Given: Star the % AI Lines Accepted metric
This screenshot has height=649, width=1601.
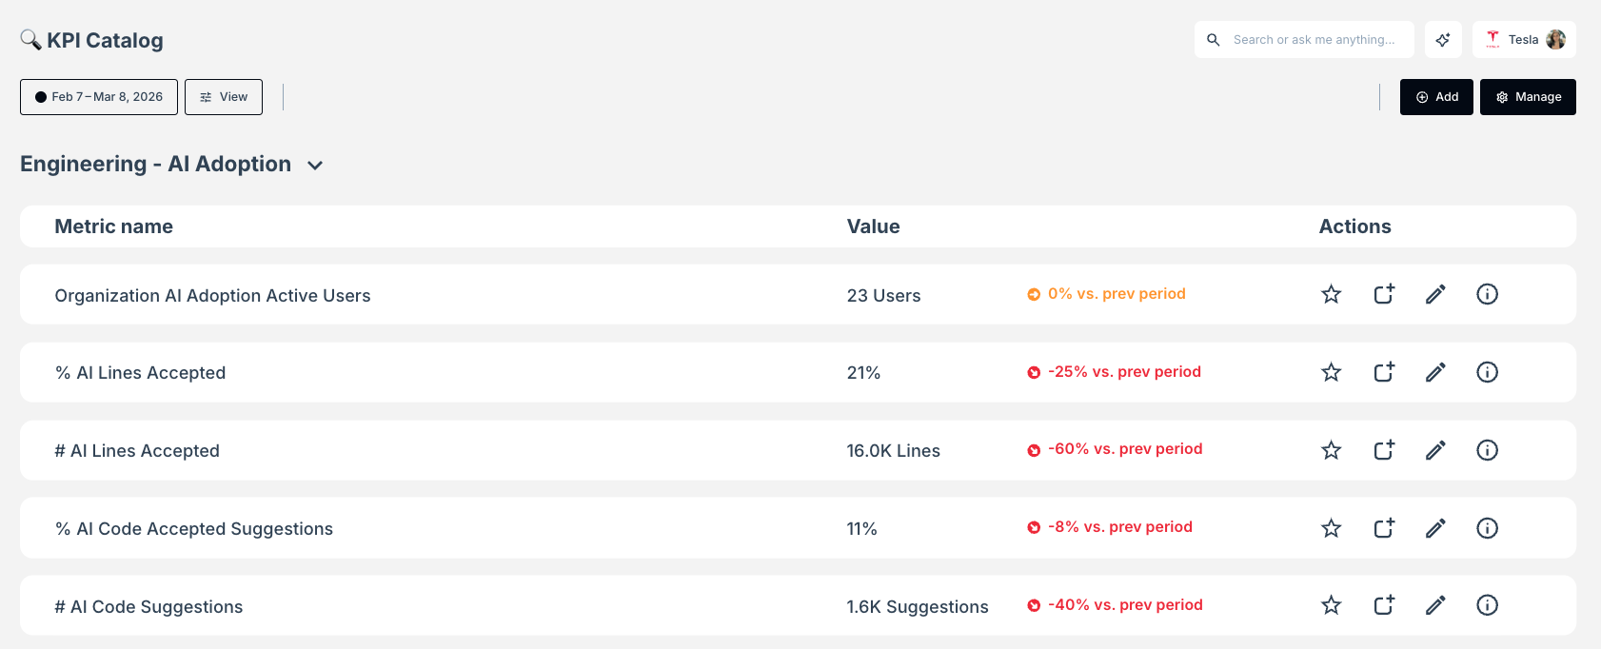Looking at the screenshot, I should pos(1331,372).
